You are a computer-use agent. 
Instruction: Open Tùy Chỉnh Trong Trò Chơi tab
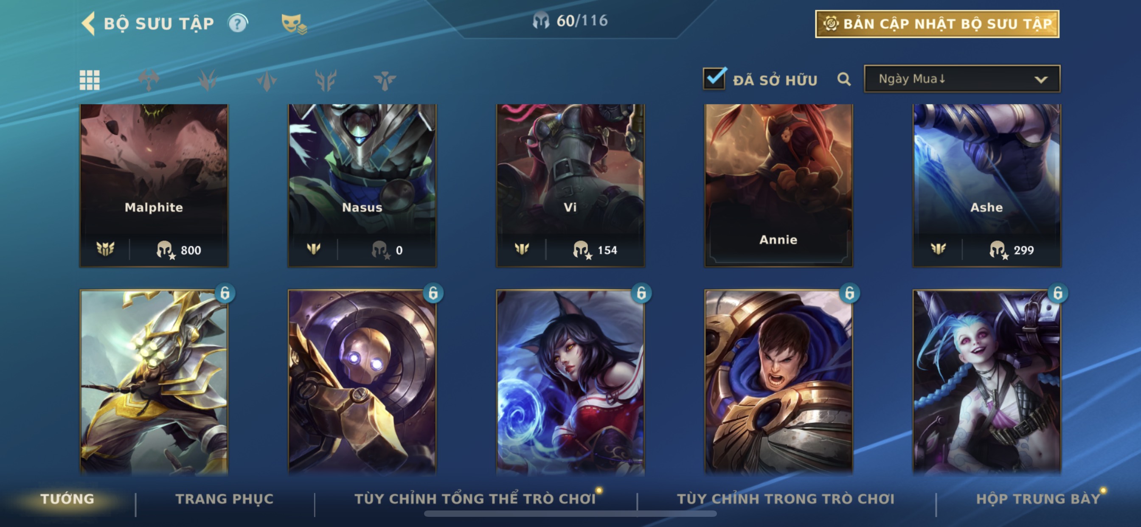785,499
